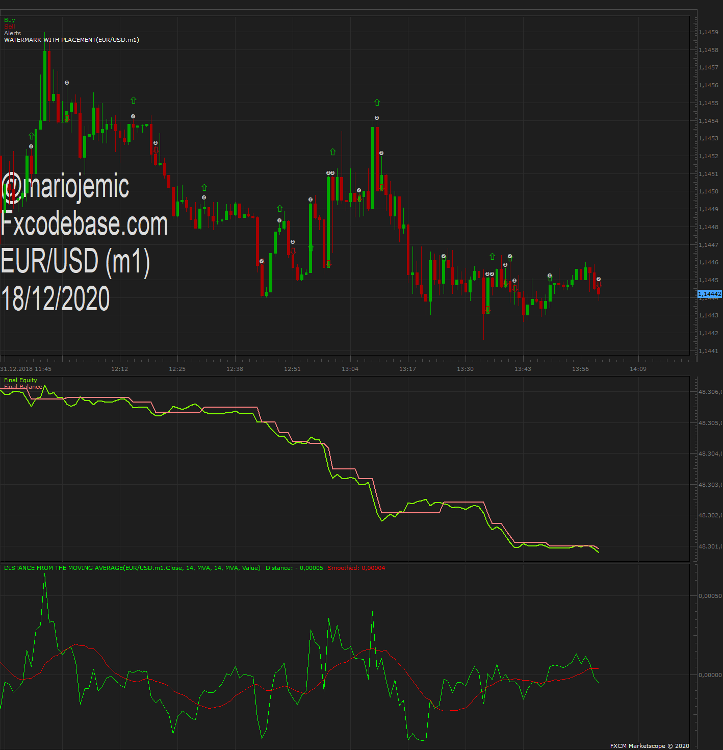
Task: Click the blue current price tag 1,14442
Action: tap(709, 294)
